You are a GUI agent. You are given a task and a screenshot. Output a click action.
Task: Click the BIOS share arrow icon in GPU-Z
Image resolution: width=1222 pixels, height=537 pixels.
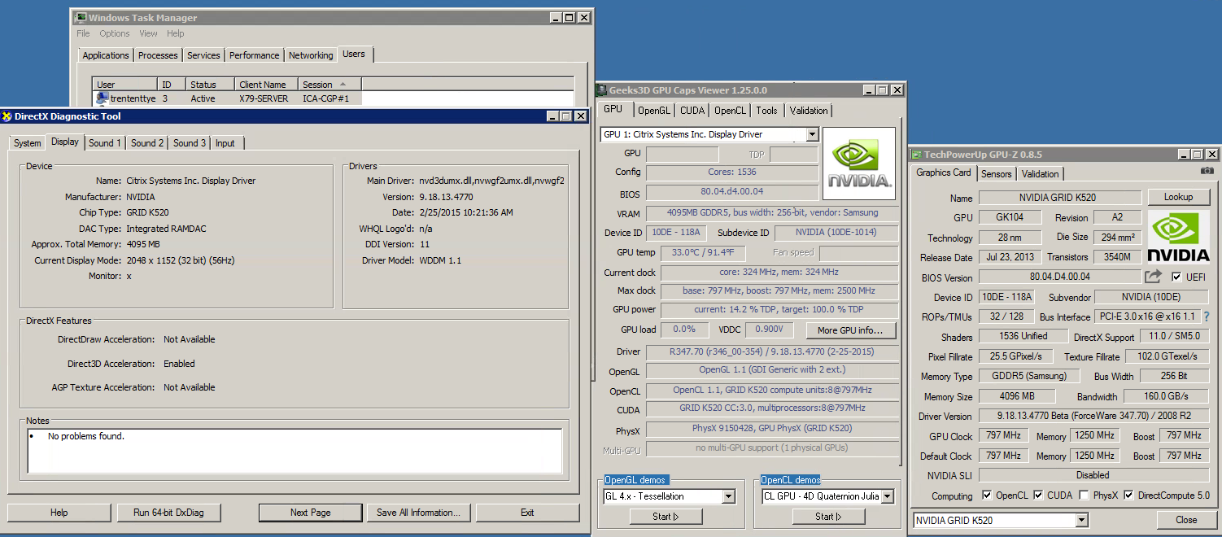click(x=1153, y=277)
